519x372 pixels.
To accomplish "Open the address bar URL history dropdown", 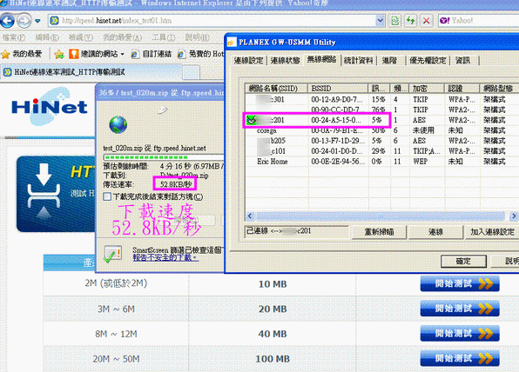I will (x=381, y=21).
